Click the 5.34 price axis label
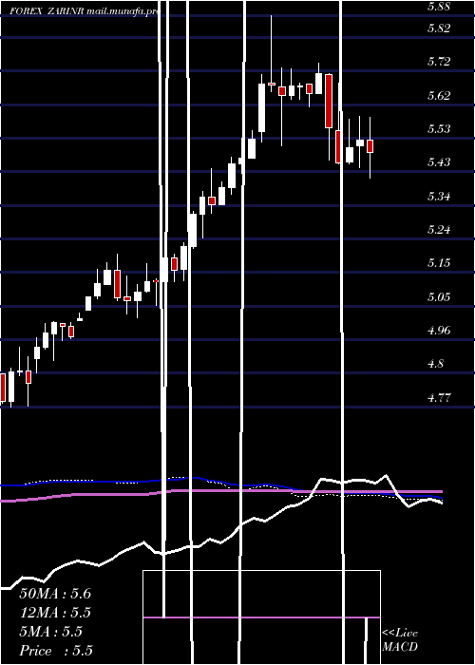The width and height of the screenshot is (475, 665). pos(438,197)
